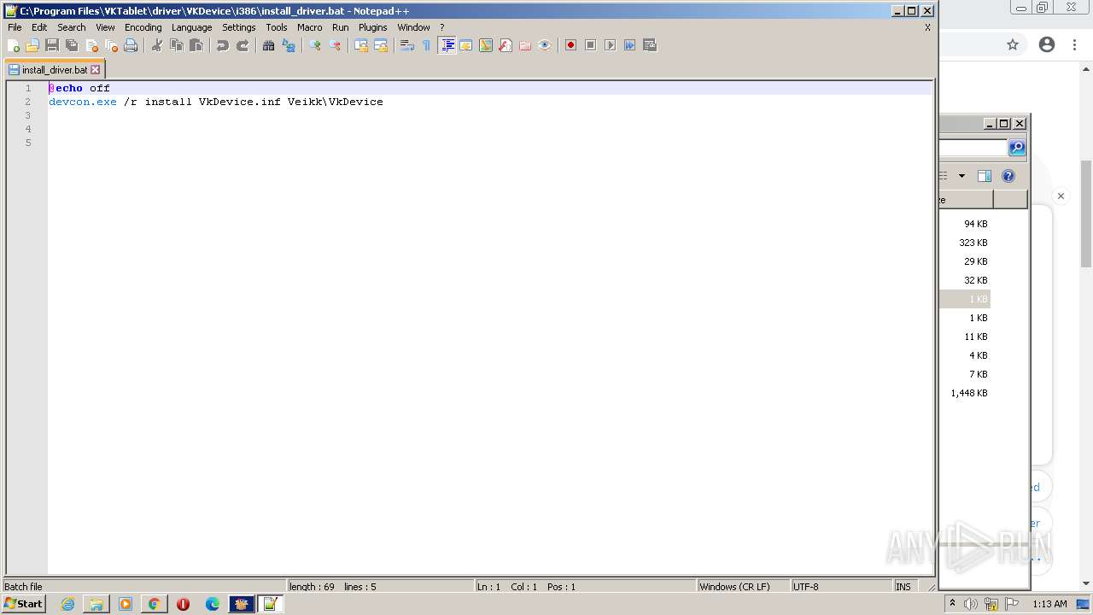The height and width of the screenshot is (615, 1093).
Task: Click the Explorer help question-mark icon
Action: click(1008, 176)
